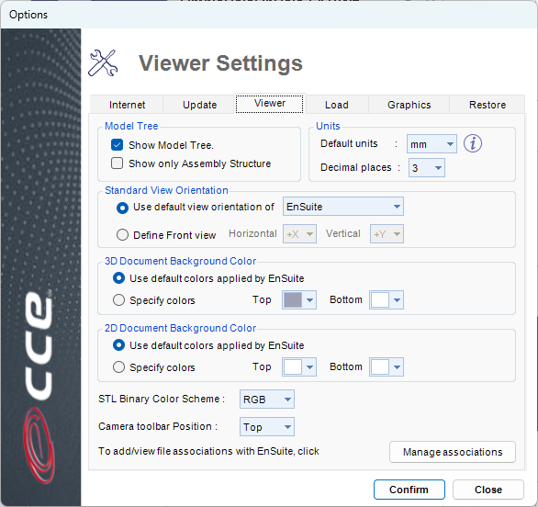Switch to the Load tab

click(337, 105)
